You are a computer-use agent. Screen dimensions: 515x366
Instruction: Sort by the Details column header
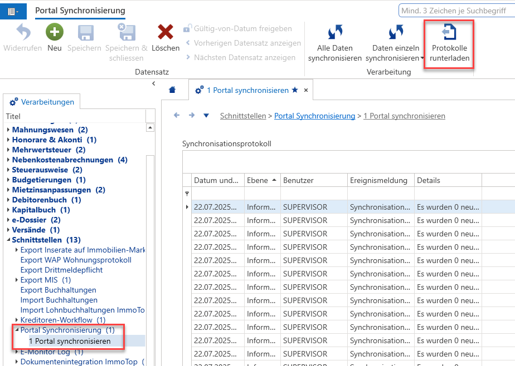(448, 180)
